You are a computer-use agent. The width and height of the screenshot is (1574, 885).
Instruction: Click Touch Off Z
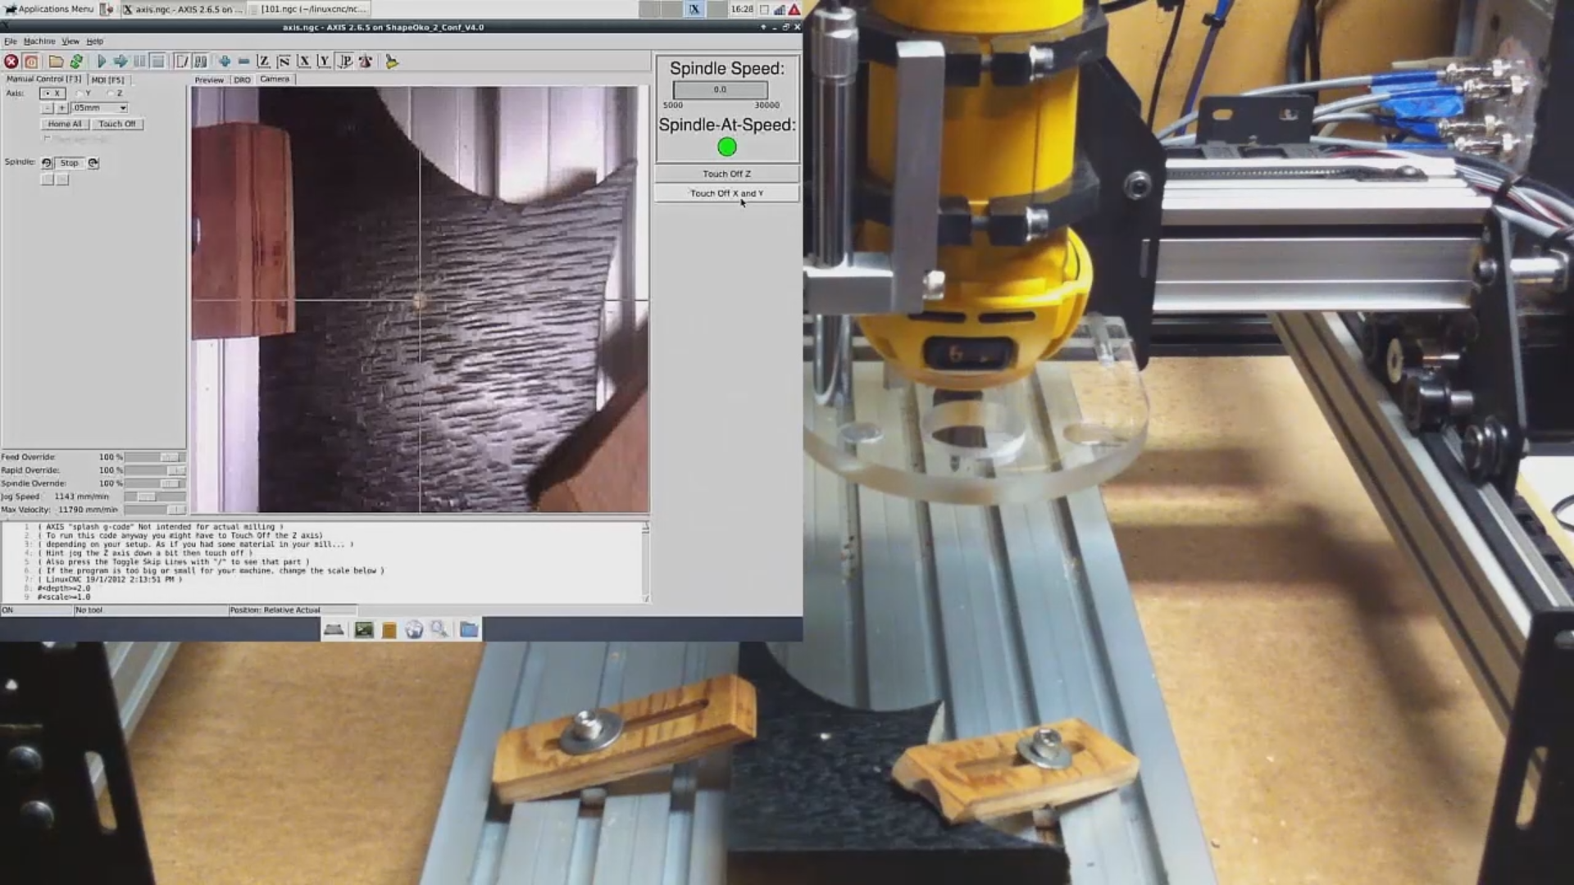725,174
